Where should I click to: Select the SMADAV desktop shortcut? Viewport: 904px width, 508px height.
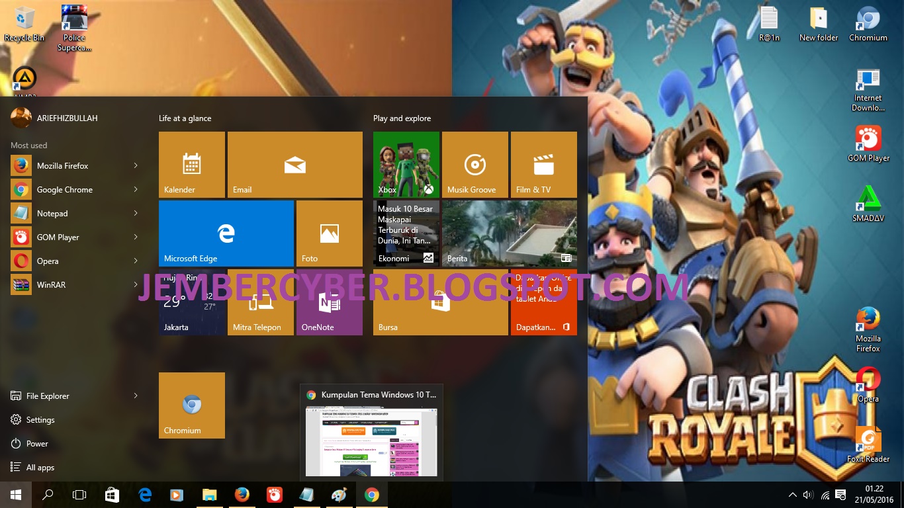tap(868, 204)
